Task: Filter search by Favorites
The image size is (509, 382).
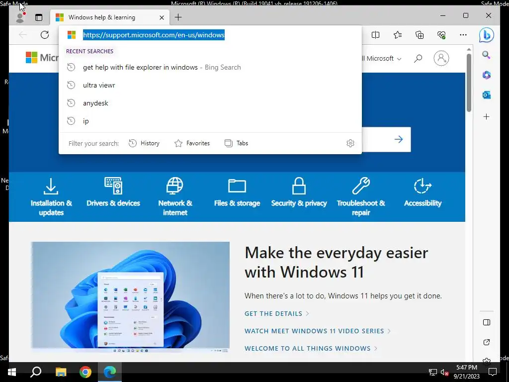Action: [192, 143]
